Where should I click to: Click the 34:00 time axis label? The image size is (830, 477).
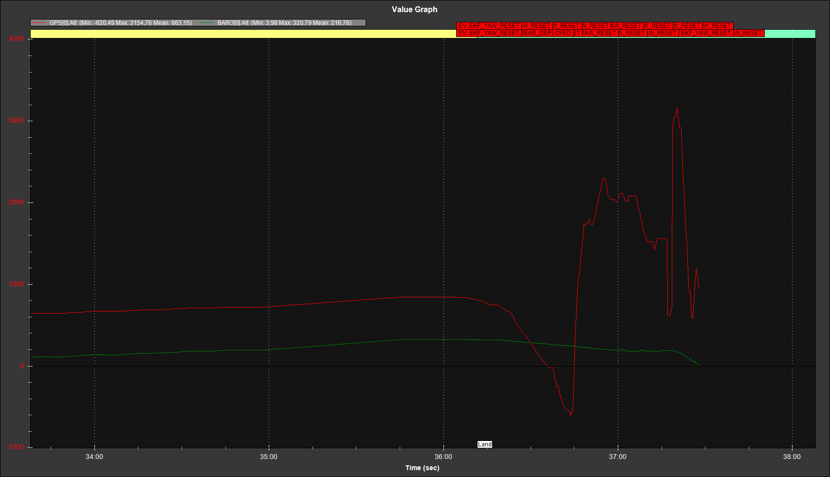94,457
